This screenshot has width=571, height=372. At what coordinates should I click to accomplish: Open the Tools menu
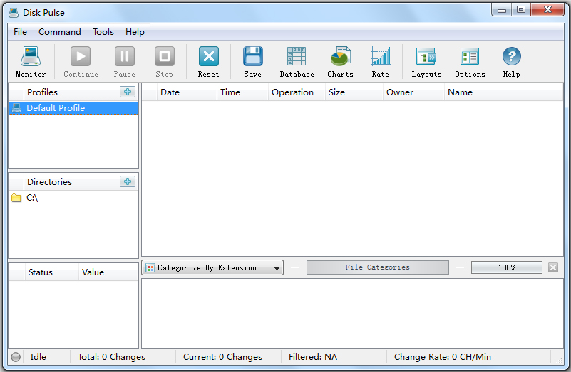tap(103, 32)
